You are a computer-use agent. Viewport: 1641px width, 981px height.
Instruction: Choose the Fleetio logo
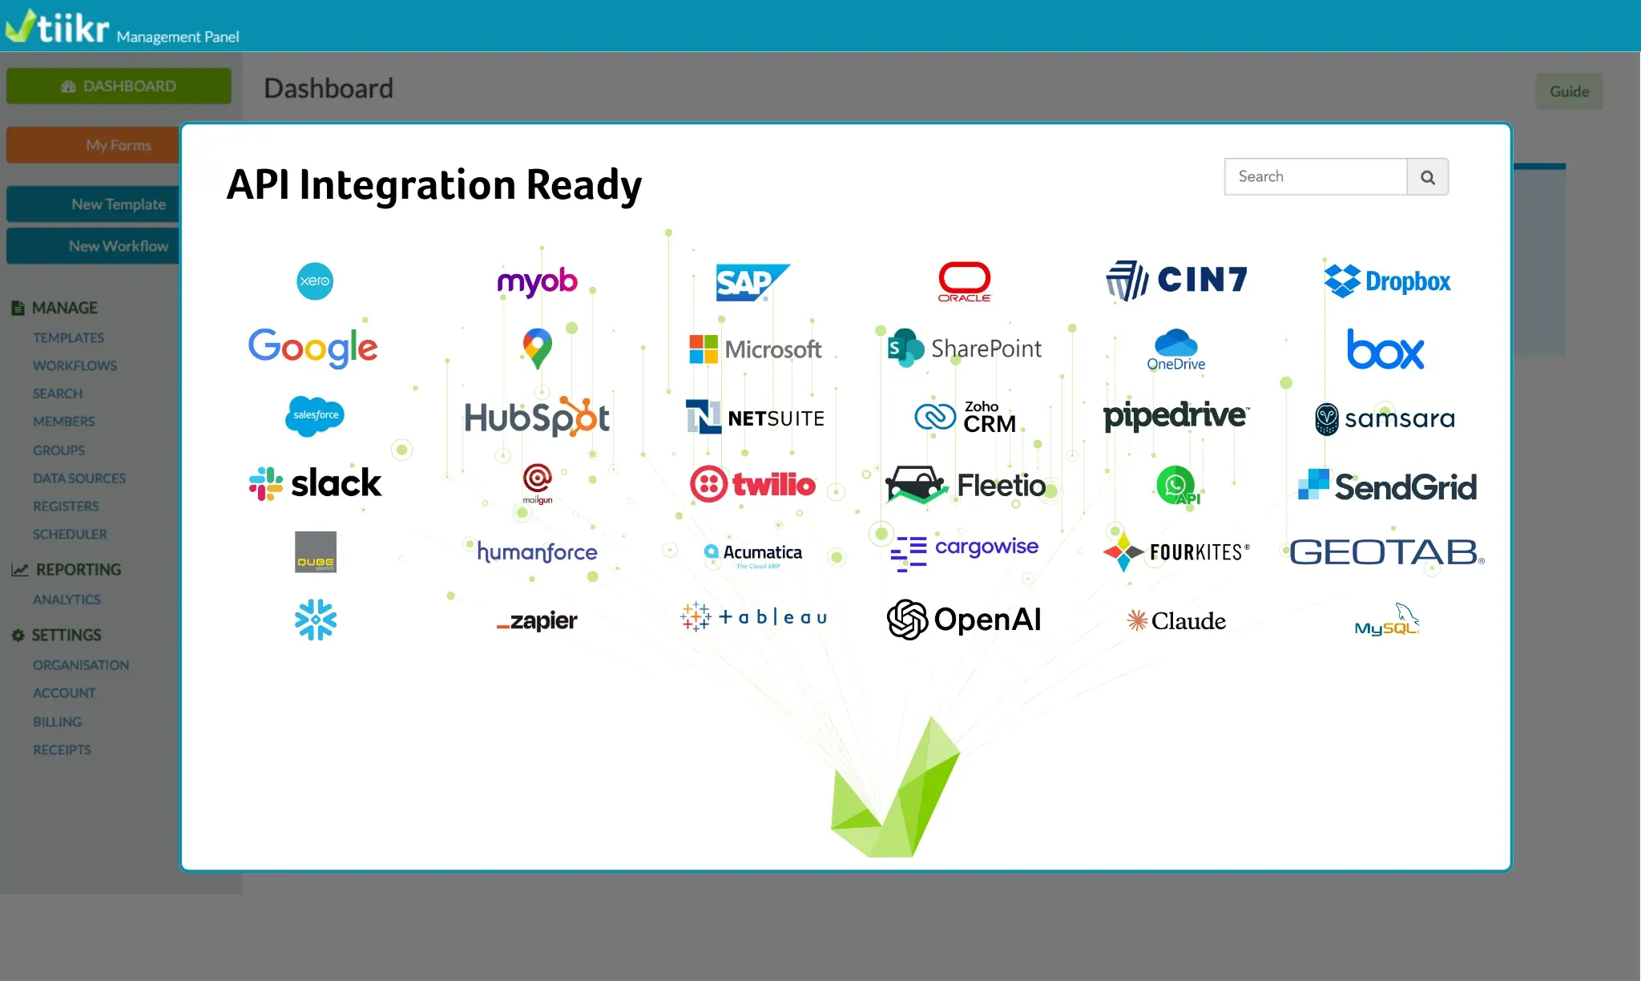point(966,484)
